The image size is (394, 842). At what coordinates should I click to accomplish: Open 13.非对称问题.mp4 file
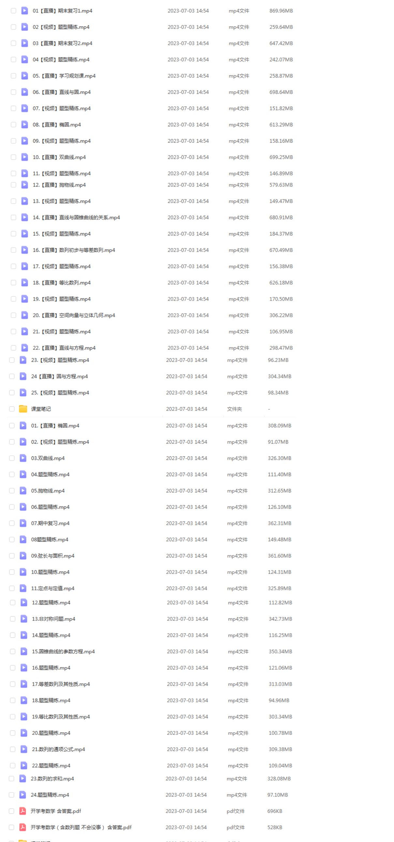[54, 619]
